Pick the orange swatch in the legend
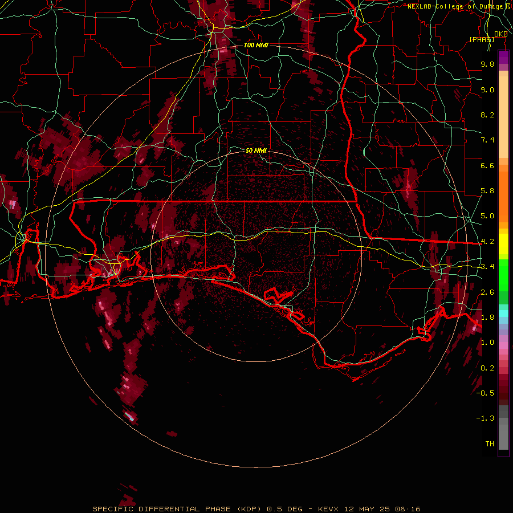This screenshot has width=513, height=513. click(x=503, y=196)
